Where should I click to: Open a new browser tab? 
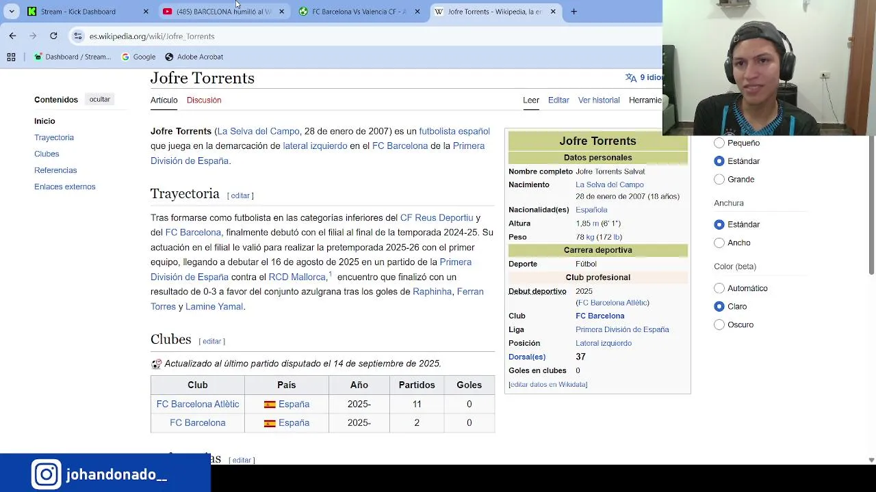574,12
